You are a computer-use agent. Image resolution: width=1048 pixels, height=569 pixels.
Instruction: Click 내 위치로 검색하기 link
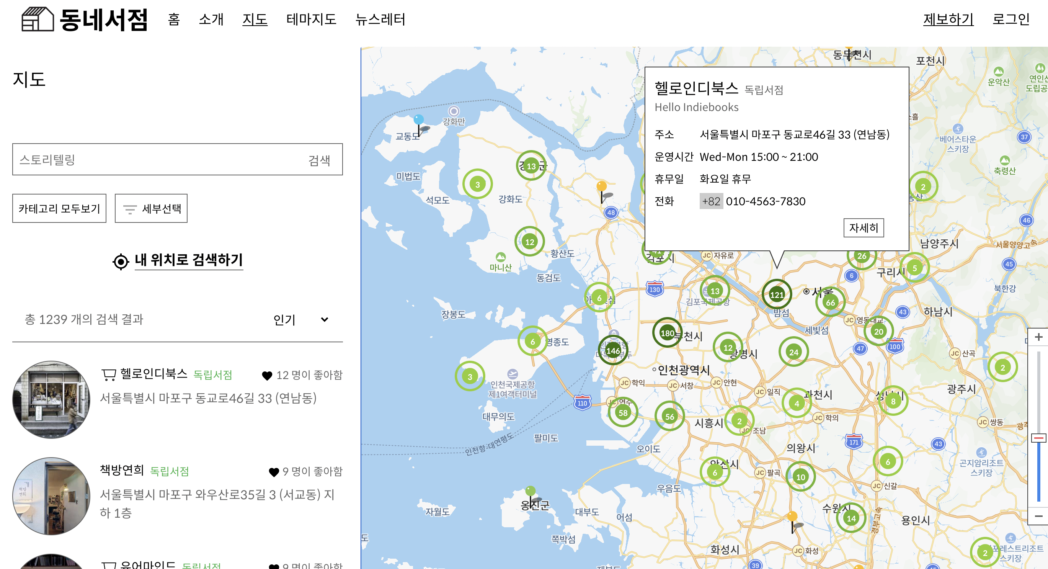(x=189, y=260)
